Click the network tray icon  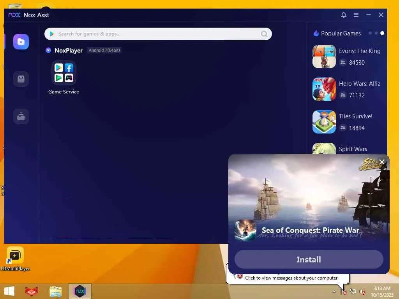[x=353, y=291]
